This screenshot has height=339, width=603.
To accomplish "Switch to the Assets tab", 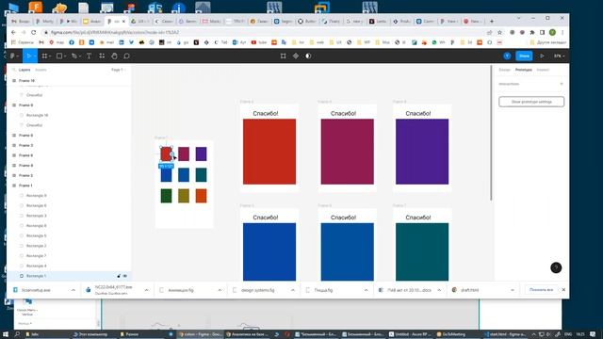I will (41, 70).
